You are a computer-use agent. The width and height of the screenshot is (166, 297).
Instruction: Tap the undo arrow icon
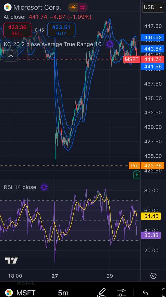click(145, 293)
